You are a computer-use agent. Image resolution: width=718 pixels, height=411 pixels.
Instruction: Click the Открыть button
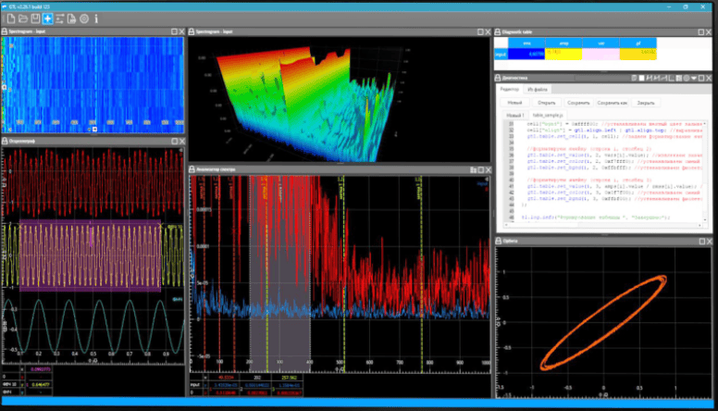click(x=545, y=102)
